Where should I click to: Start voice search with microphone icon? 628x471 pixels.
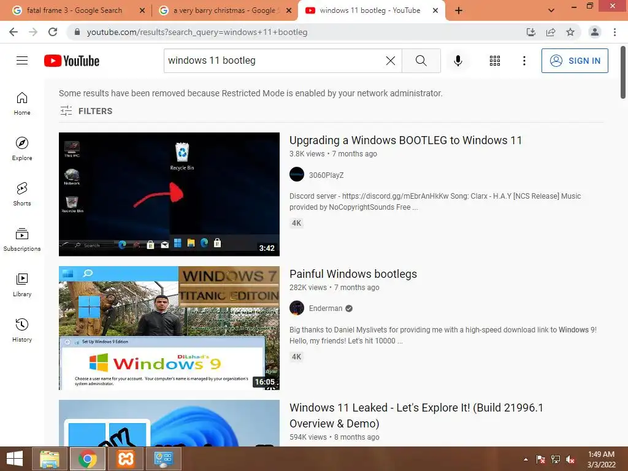tap(458, 61)
